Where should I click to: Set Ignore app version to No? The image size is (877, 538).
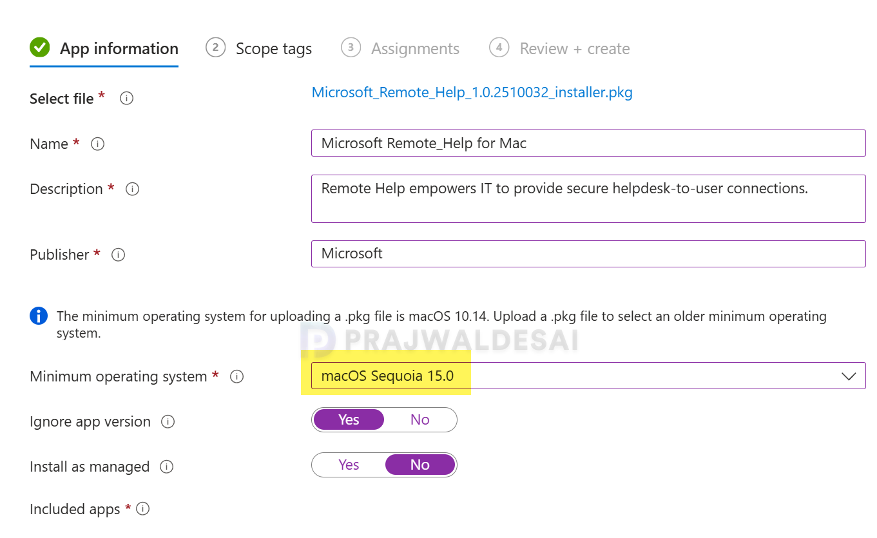(420, 420)
